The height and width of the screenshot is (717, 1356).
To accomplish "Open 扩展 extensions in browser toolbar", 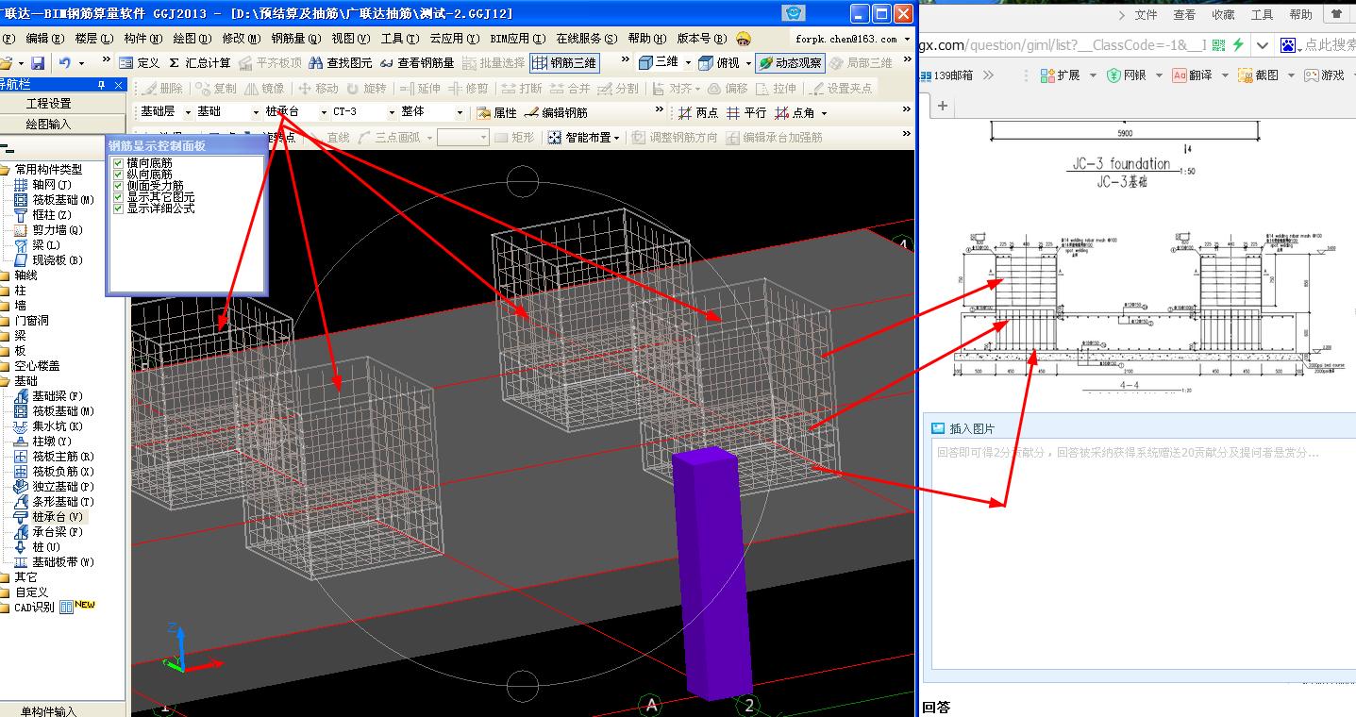I will [1061, 75].
